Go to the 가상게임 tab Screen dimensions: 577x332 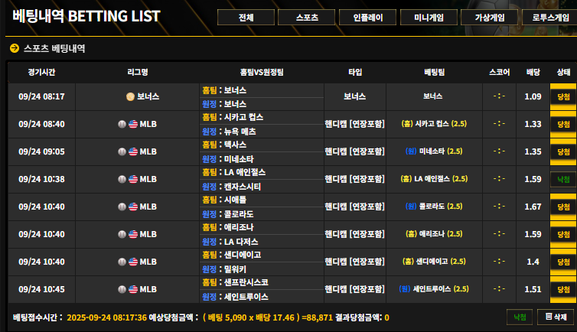[490, 18]
